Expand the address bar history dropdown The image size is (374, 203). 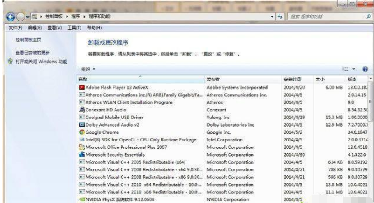272,17
